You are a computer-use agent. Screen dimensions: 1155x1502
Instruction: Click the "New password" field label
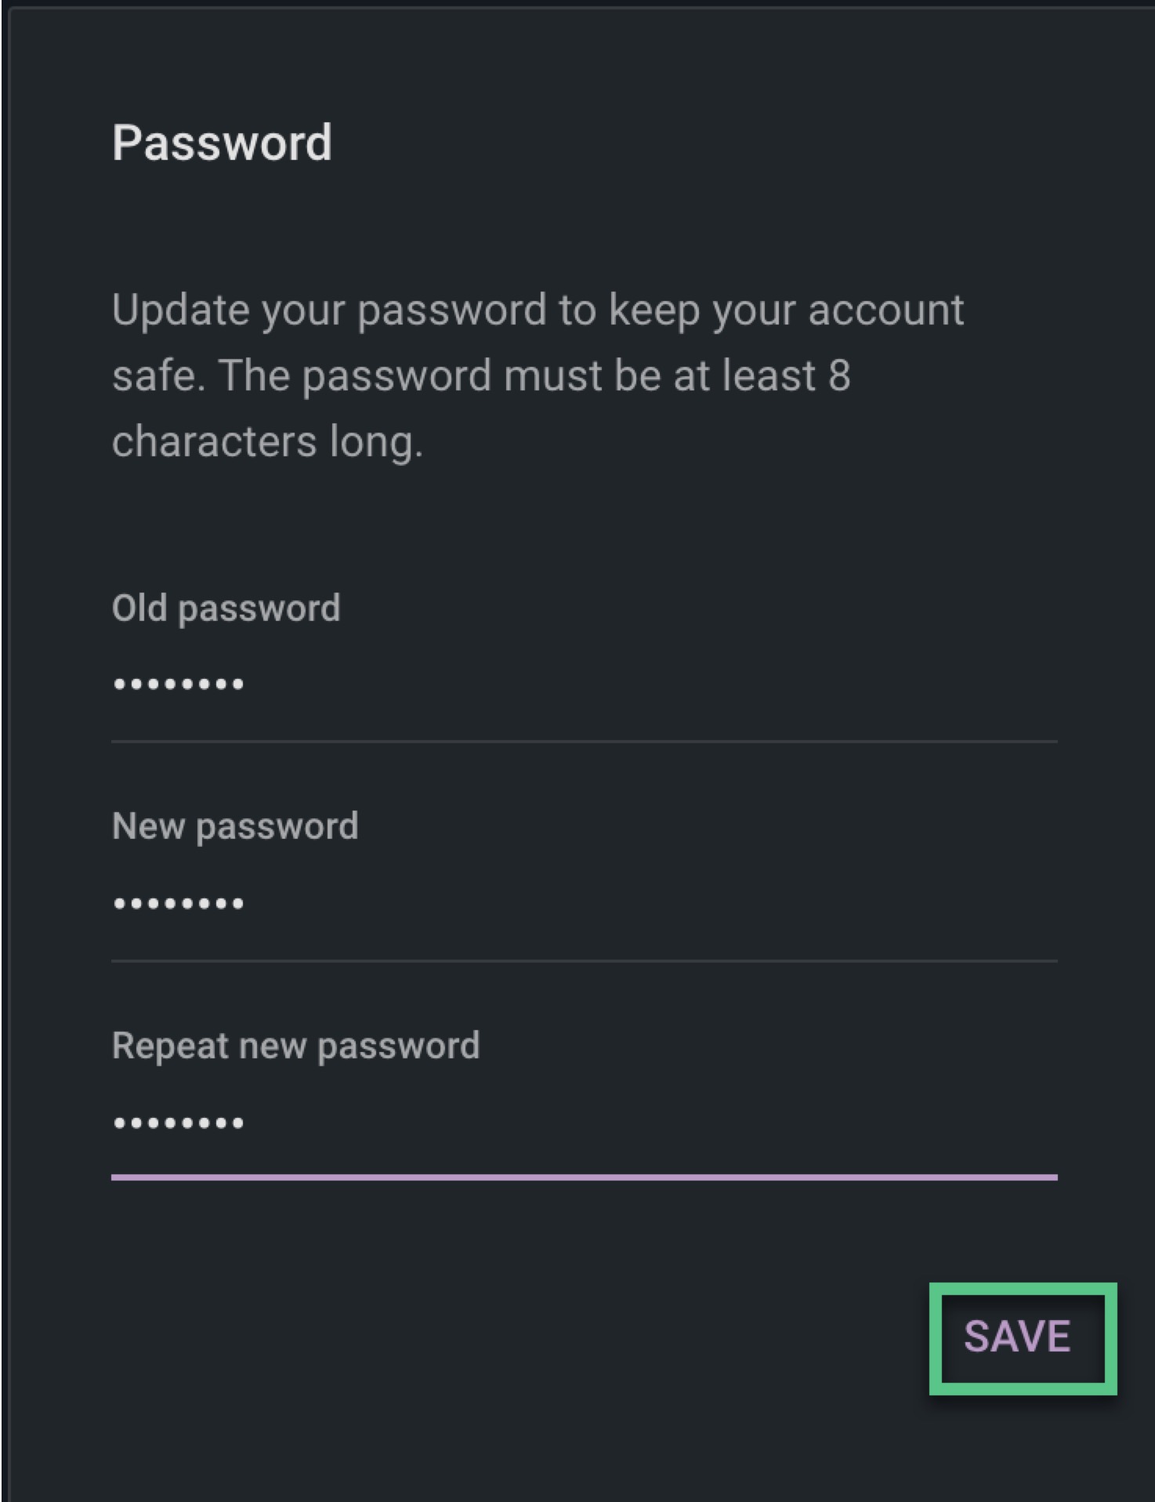click(234, 826)
